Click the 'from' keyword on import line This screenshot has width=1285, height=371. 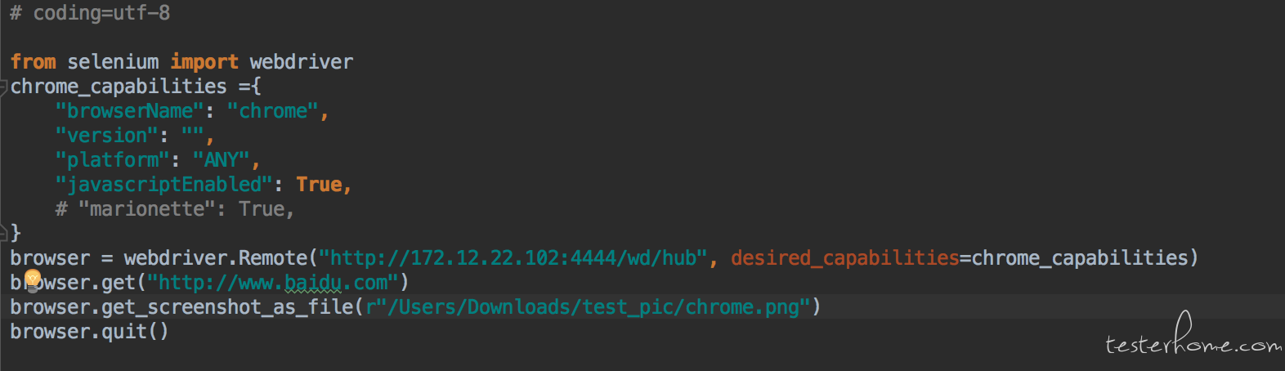click(34, 62)
